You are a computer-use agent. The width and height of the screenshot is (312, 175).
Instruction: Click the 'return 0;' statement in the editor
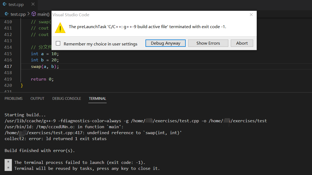(42, 79)
